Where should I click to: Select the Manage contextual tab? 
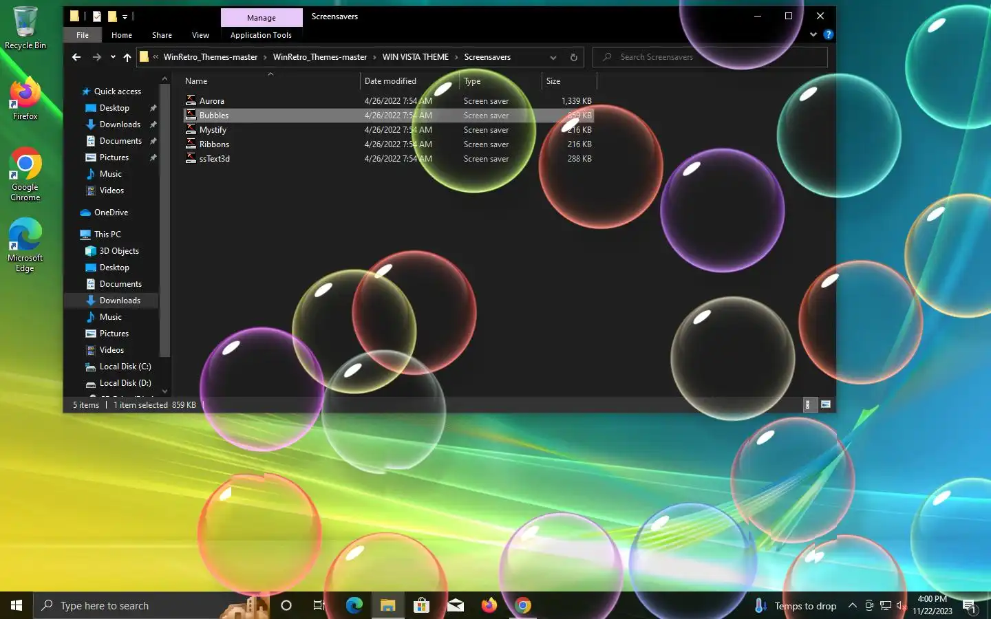[262, 18]
